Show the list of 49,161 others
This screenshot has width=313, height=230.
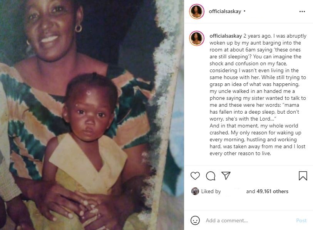[x=272, y=191]
